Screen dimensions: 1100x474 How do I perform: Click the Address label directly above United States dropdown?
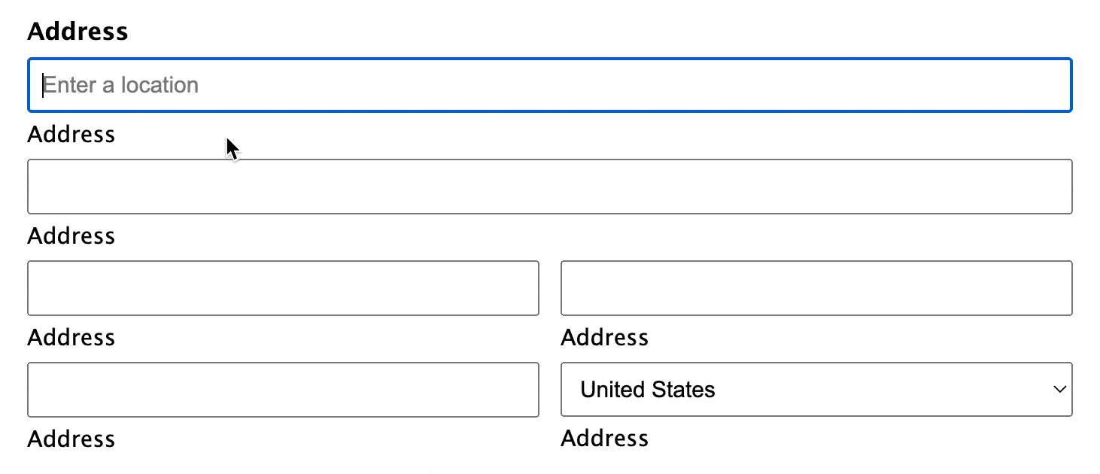604,338
